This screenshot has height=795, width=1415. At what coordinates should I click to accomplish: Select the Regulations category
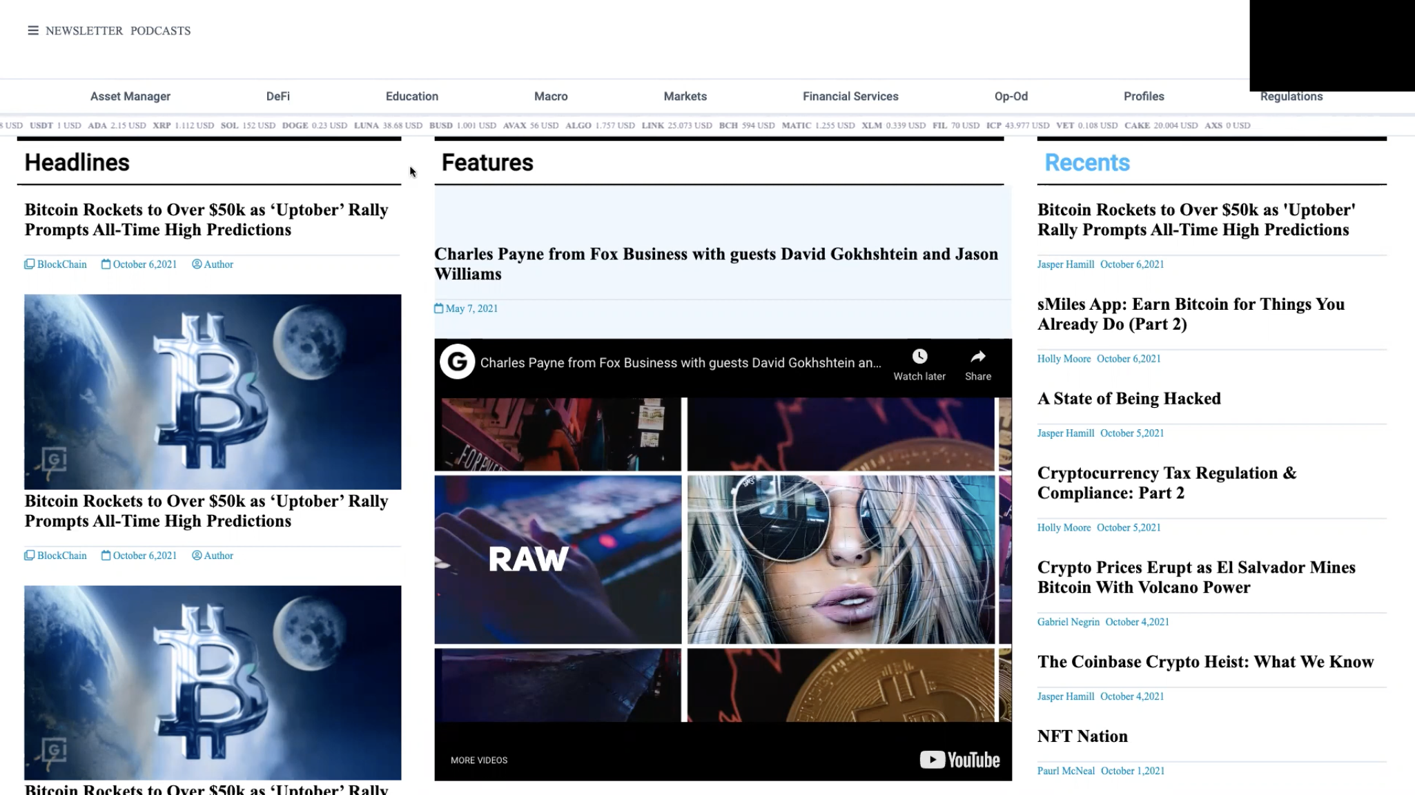tap(1291, 97)
